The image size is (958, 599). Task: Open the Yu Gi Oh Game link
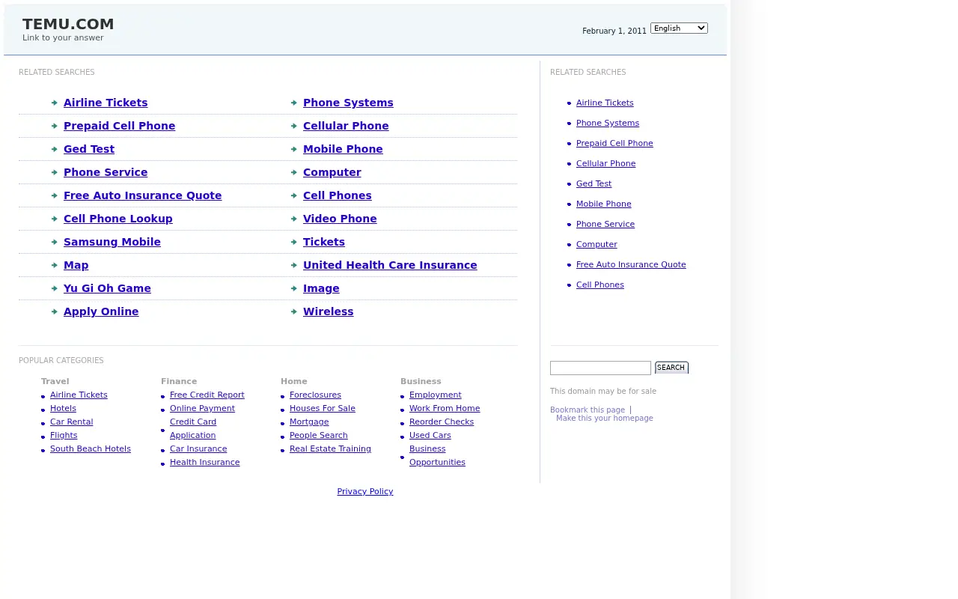pyautogui.click(x=107, y=288)
